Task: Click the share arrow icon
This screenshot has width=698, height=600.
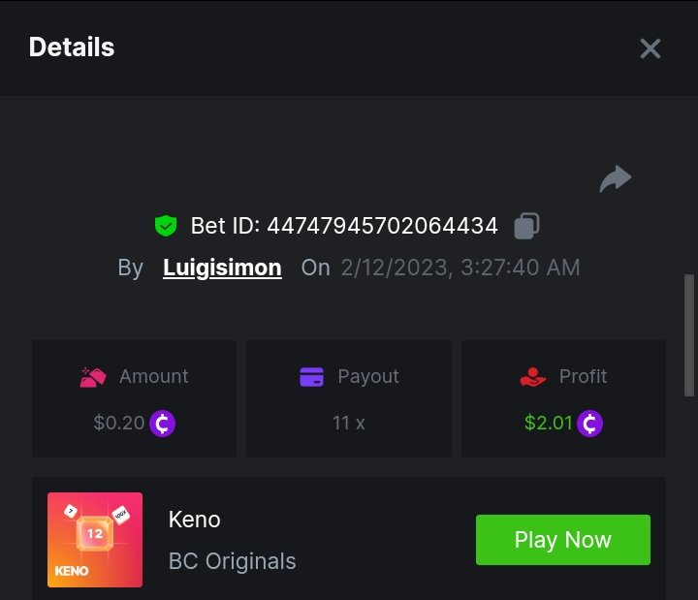Action: [x=616, y=178]
